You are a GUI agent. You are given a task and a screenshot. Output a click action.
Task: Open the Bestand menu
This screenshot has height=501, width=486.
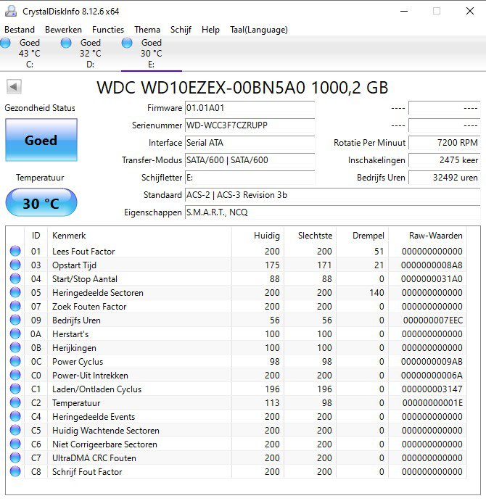click(x=20, y=30)
